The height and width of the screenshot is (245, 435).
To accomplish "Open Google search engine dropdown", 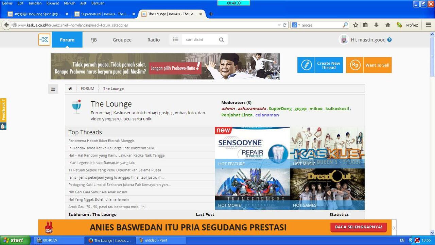I will coord(296,25).
